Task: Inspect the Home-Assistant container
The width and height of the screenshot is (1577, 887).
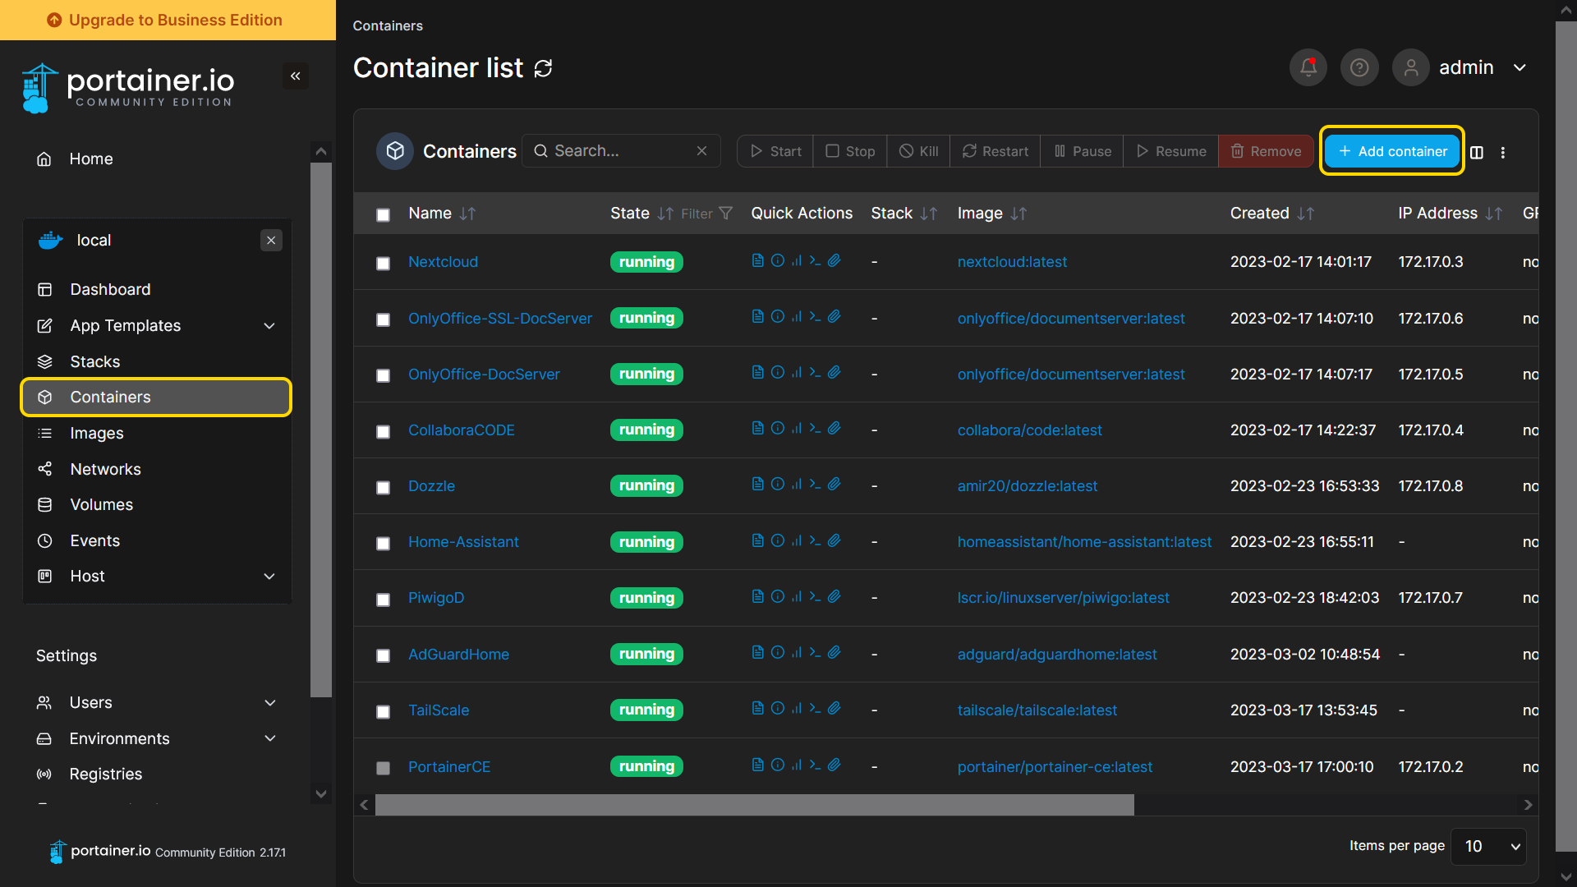Action: pyautogui.click(x=777, y=540)
